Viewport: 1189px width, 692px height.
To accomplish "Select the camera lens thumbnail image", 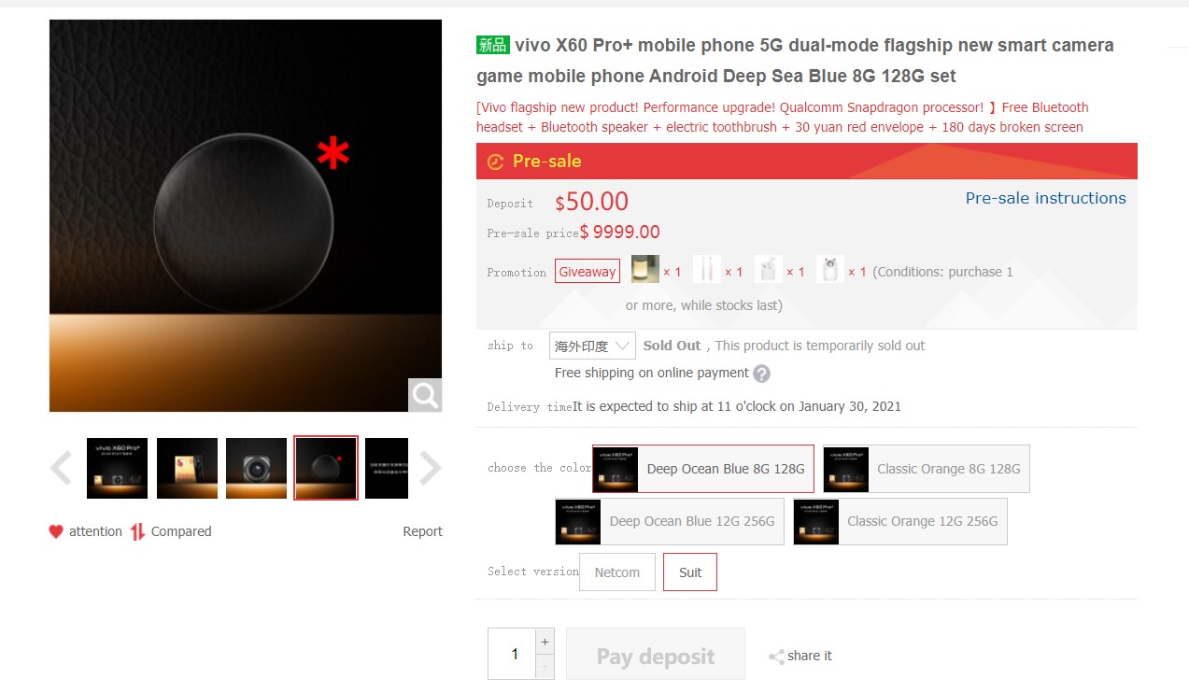I will [x=256, y=468].
